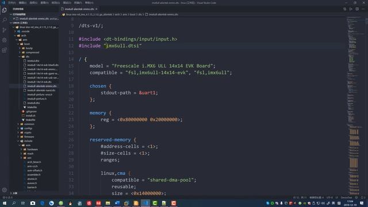Click the VS Code logo in title bar

3,2
